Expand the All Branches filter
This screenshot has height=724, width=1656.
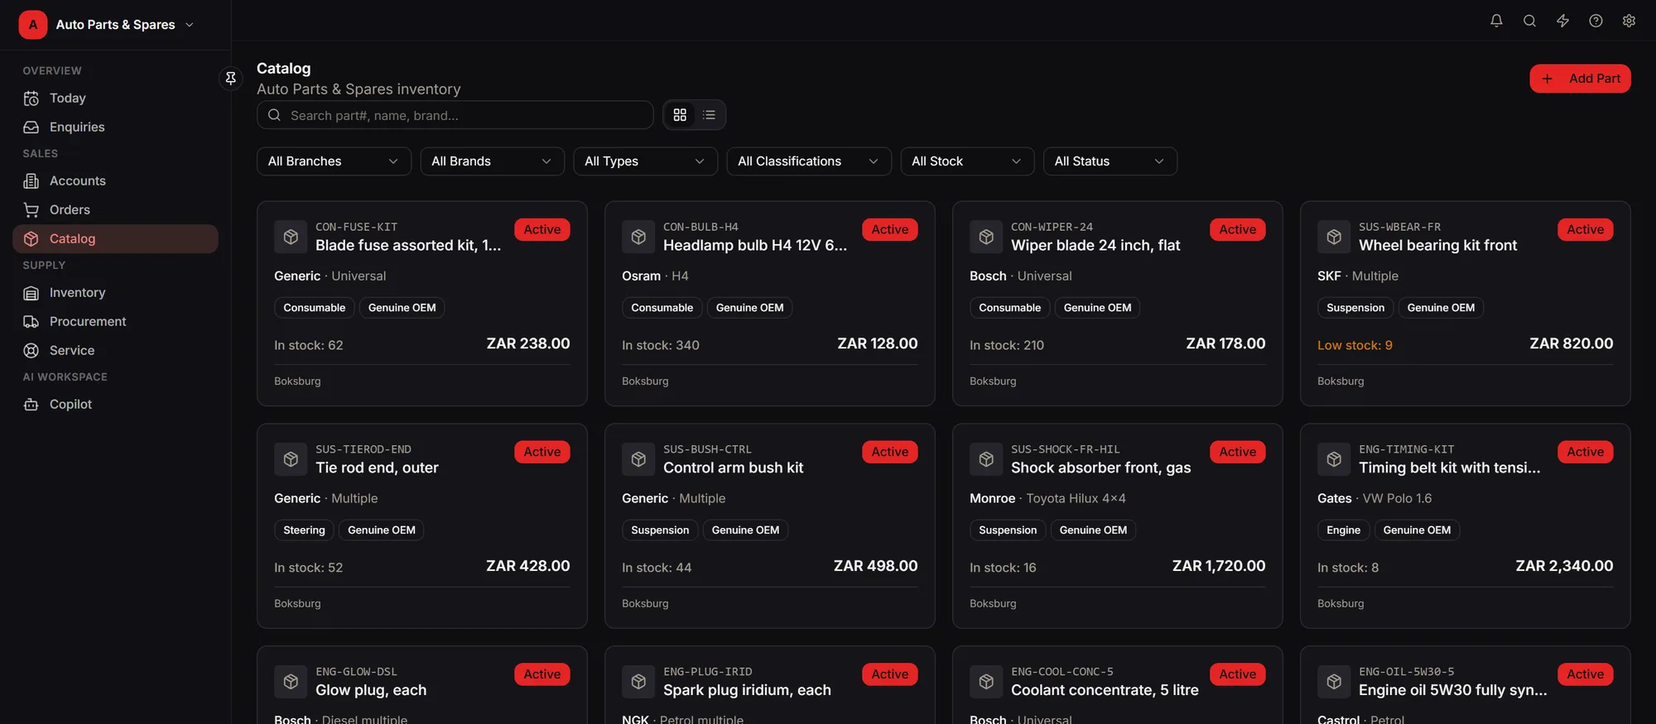point(334,161)
